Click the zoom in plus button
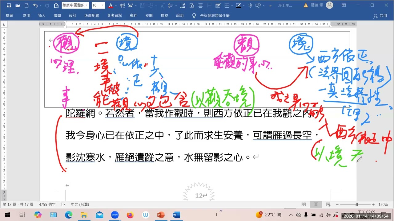Screen dimensions: 394x221 pyautogui.click(x=373, y=204)
